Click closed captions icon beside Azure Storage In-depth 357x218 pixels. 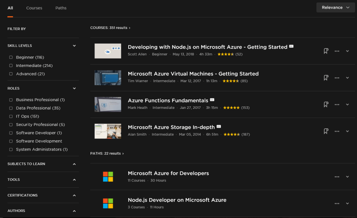point(219,126)
